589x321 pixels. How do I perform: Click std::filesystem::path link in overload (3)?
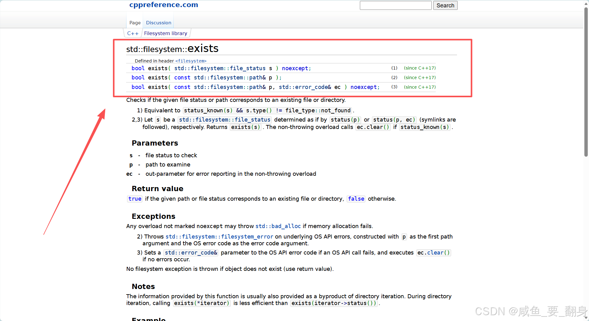click(230, 87)
